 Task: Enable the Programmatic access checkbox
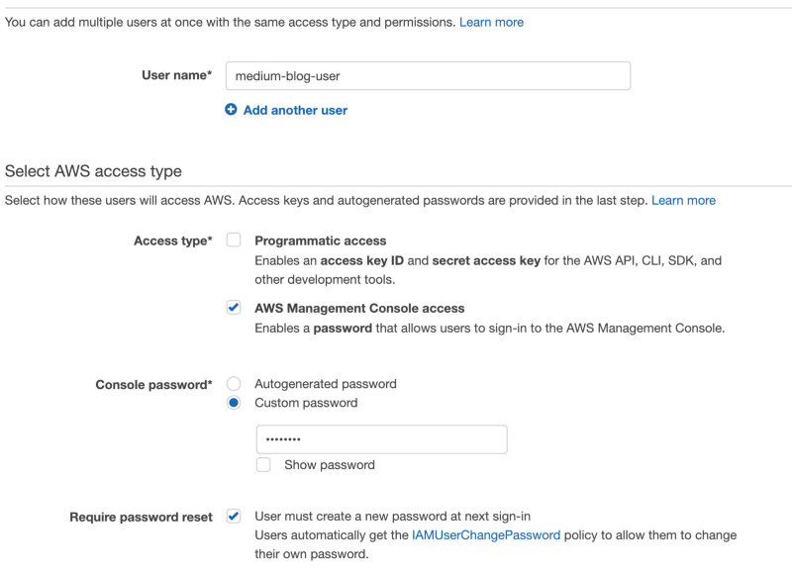click(234, 240)
